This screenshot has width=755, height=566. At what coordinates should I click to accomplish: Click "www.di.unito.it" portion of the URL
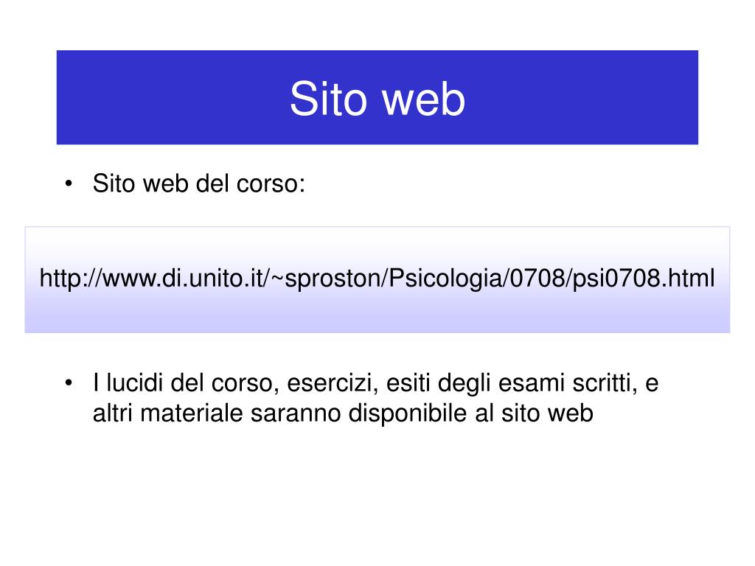tap(184, 278)
